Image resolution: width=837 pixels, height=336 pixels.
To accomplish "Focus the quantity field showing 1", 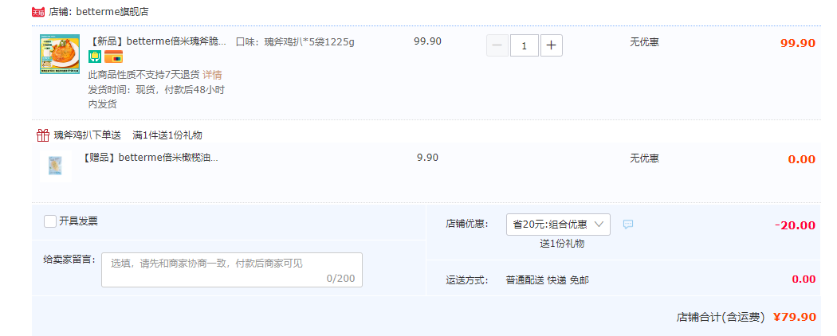I will (525, 46).
